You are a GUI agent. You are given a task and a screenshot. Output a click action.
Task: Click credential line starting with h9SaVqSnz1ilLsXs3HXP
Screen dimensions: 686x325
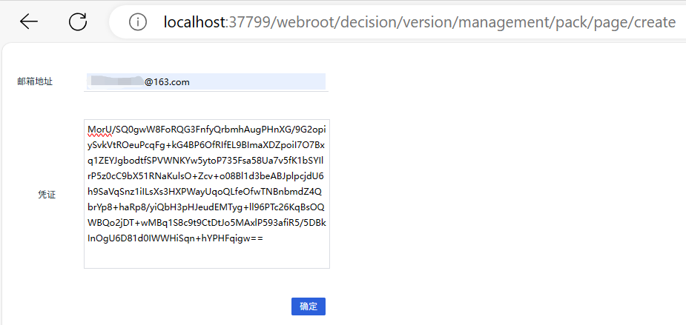[206, 192]
